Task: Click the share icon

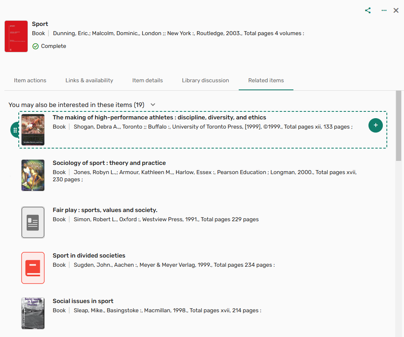Action: (x=368, y=10)
